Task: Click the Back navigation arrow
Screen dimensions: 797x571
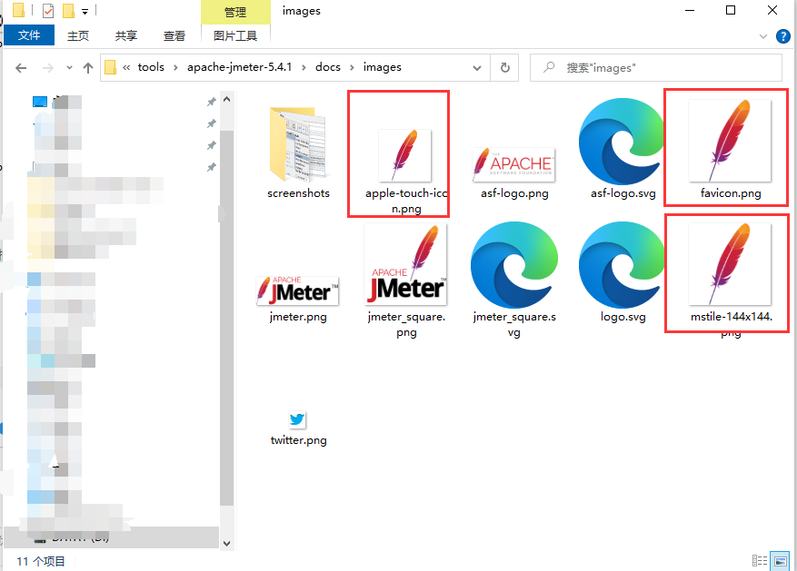Action: tap(21, 68)
